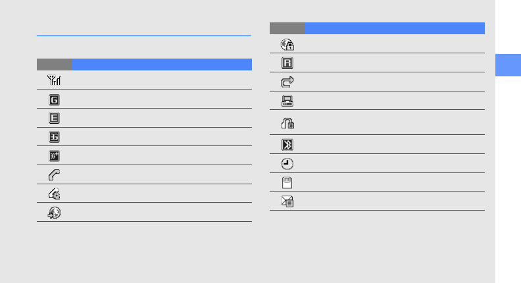Click the blue section tab on right edge
The width and height of the screenshot is (521, 283).
click(508, 65)
